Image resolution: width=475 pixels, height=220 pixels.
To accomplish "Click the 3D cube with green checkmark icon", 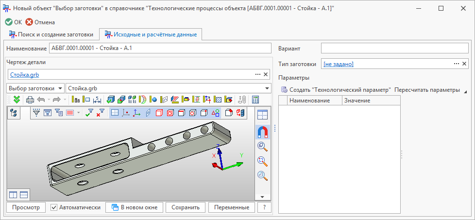I will click(x=111, y=99).
